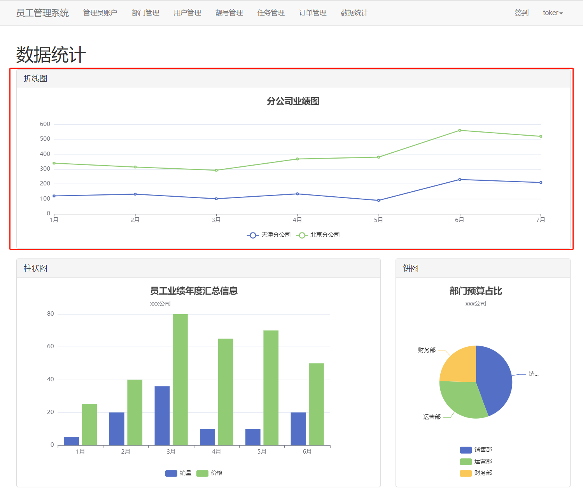Click the green 价格 bar for 6月
This screenshot has width=583, height=496.
[x=316, y=404]
